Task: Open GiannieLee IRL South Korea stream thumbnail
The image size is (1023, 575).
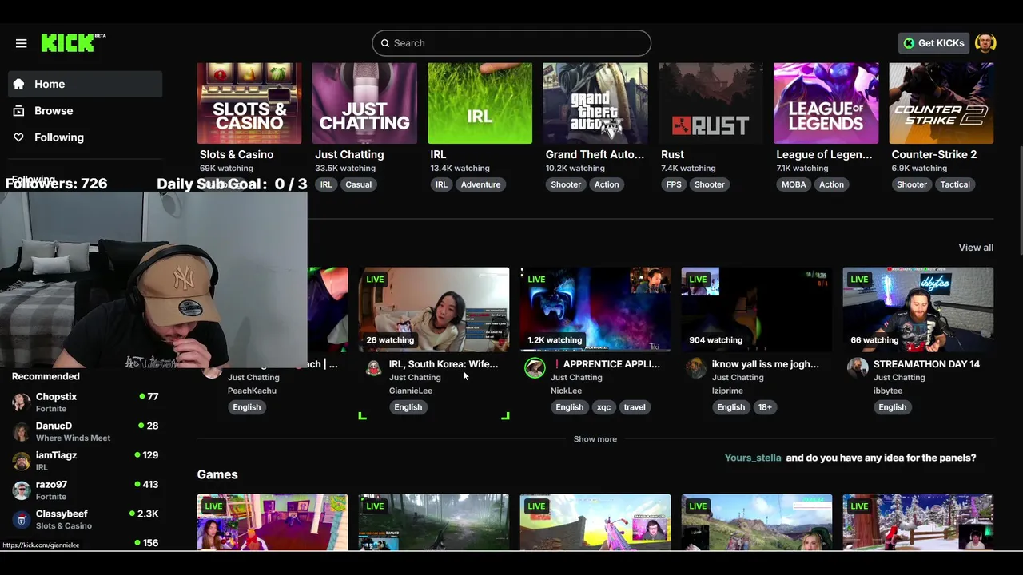Action: tap(434, 309)
